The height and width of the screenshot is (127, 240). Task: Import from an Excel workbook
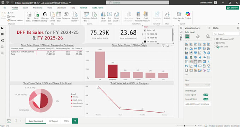pos(36,17)
